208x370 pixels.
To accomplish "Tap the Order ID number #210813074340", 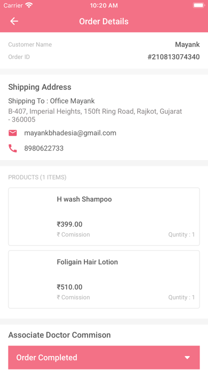I will [174, 57].
